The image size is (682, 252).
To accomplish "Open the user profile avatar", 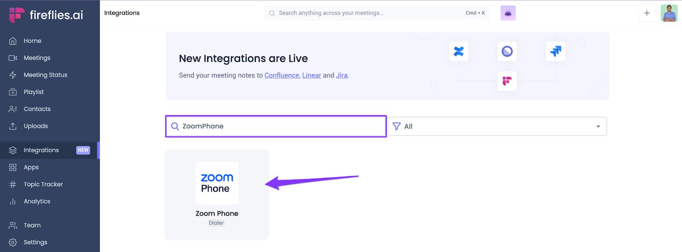I will (x=669, y=13).
